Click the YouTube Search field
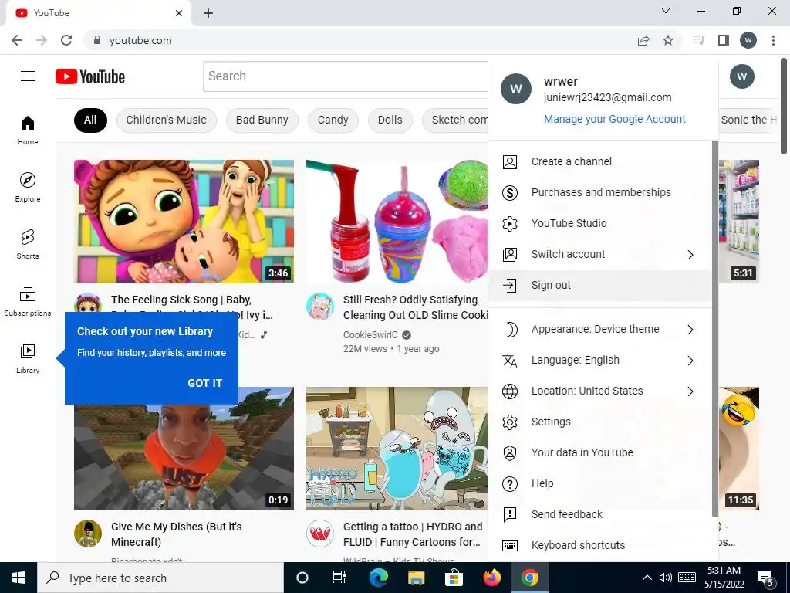 pyautogui.click(x=346, y=76)
